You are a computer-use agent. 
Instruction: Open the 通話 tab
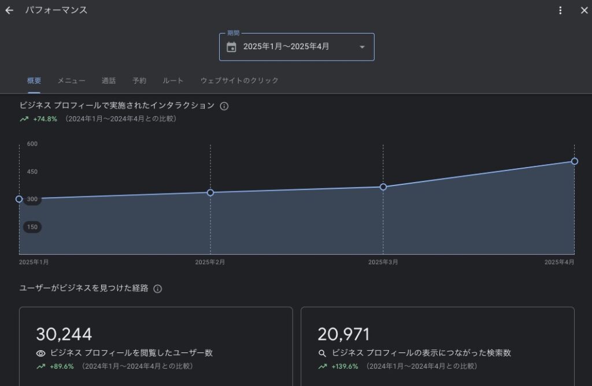[109, 81]
